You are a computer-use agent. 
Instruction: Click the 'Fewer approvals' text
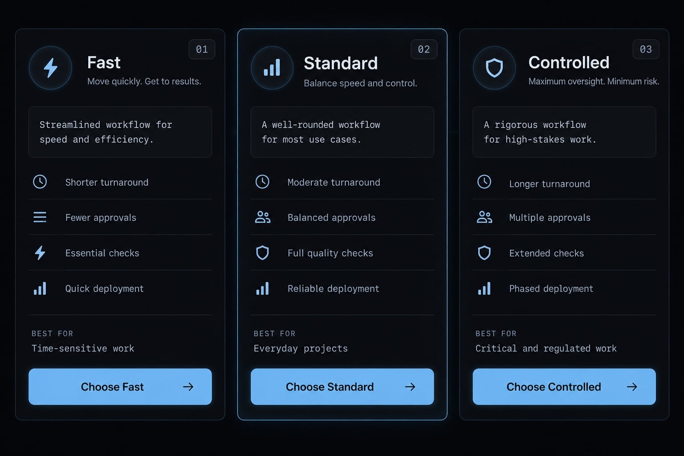[101, 218]
